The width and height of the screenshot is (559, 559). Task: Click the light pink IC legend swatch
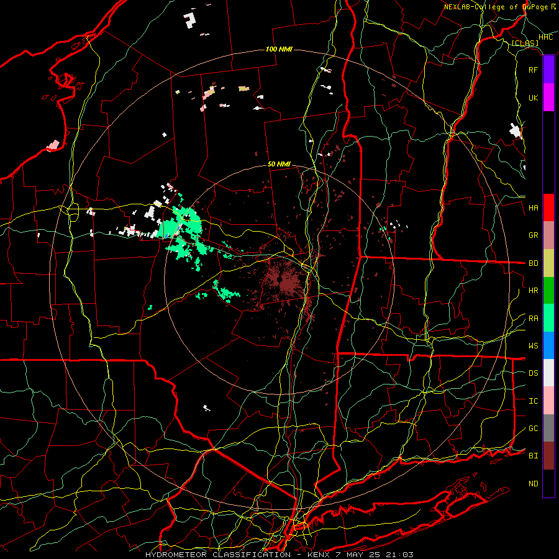[x=548, y=401]
